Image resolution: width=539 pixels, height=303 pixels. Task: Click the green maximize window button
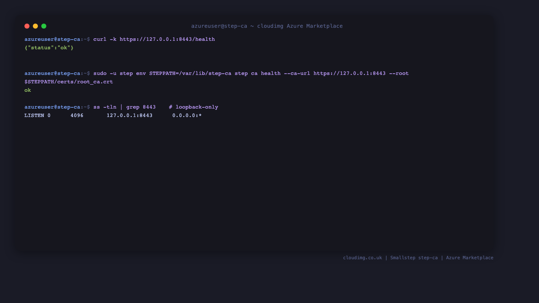click(44, 26)
